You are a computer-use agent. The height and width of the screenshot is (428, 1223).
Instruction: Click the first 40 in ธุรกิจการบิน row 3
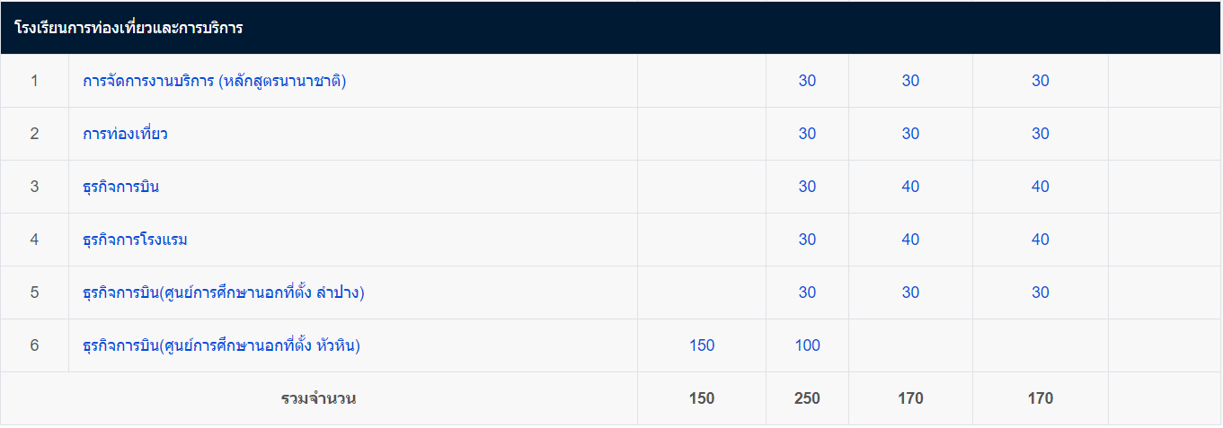pos(910,187)
